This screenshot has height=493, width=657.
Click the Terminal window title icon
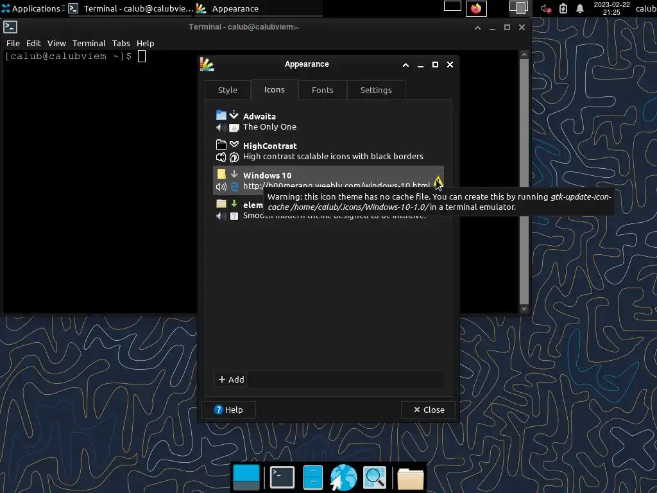(10, 27)
